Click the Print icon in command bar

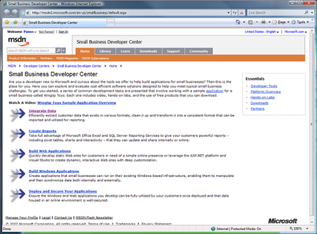263,22
